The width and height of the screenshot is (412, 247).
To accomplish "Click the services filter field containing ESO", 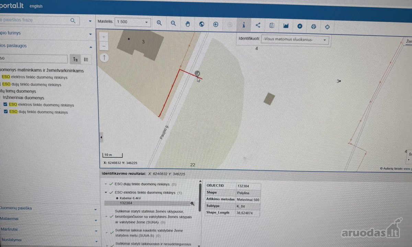I will tap(34, 59).
